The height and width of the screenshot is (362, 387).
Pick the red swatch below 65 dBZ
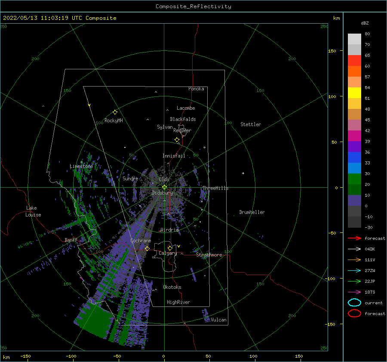pyautogui.click(x=354, y=61)
